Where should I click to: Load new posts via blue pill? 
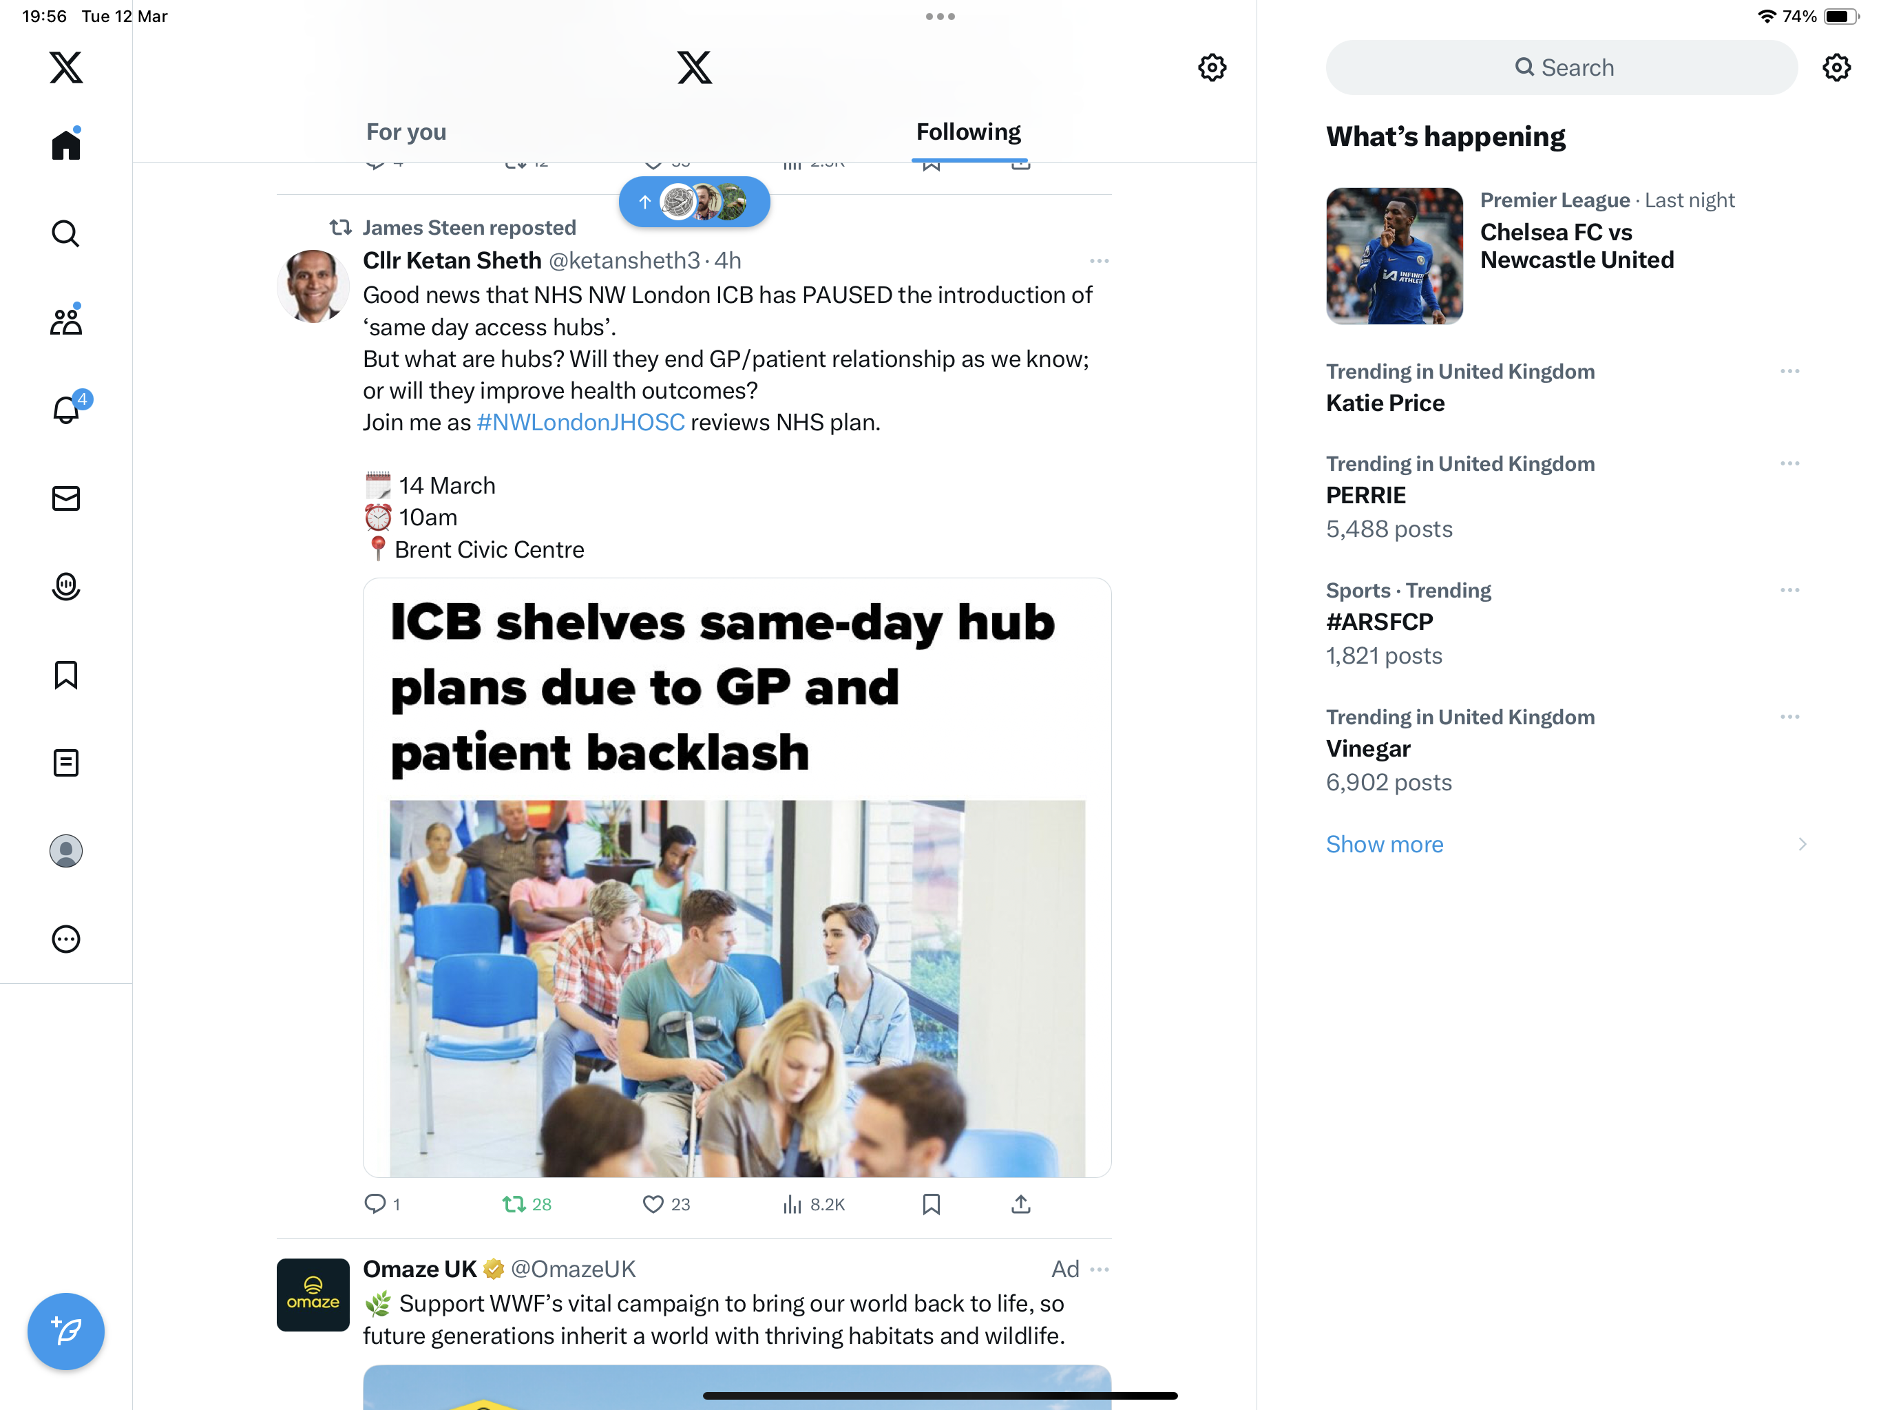[x=694, y=202]
